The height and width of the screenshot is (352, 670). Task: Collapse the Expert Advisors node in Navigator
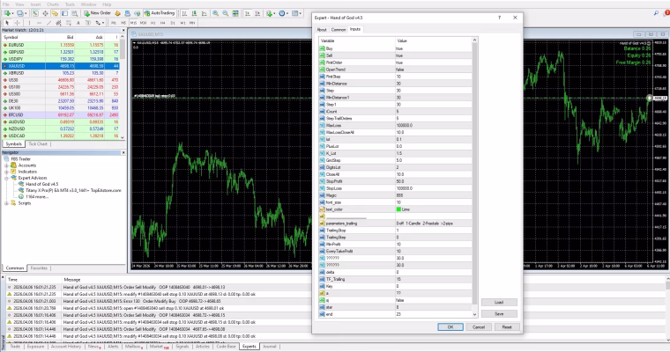tap(7, 178)
